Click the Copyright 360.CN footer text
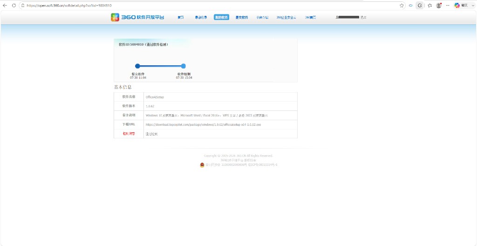Image resolution: width=477 pixels, height=246 pixels. [238, 156]
